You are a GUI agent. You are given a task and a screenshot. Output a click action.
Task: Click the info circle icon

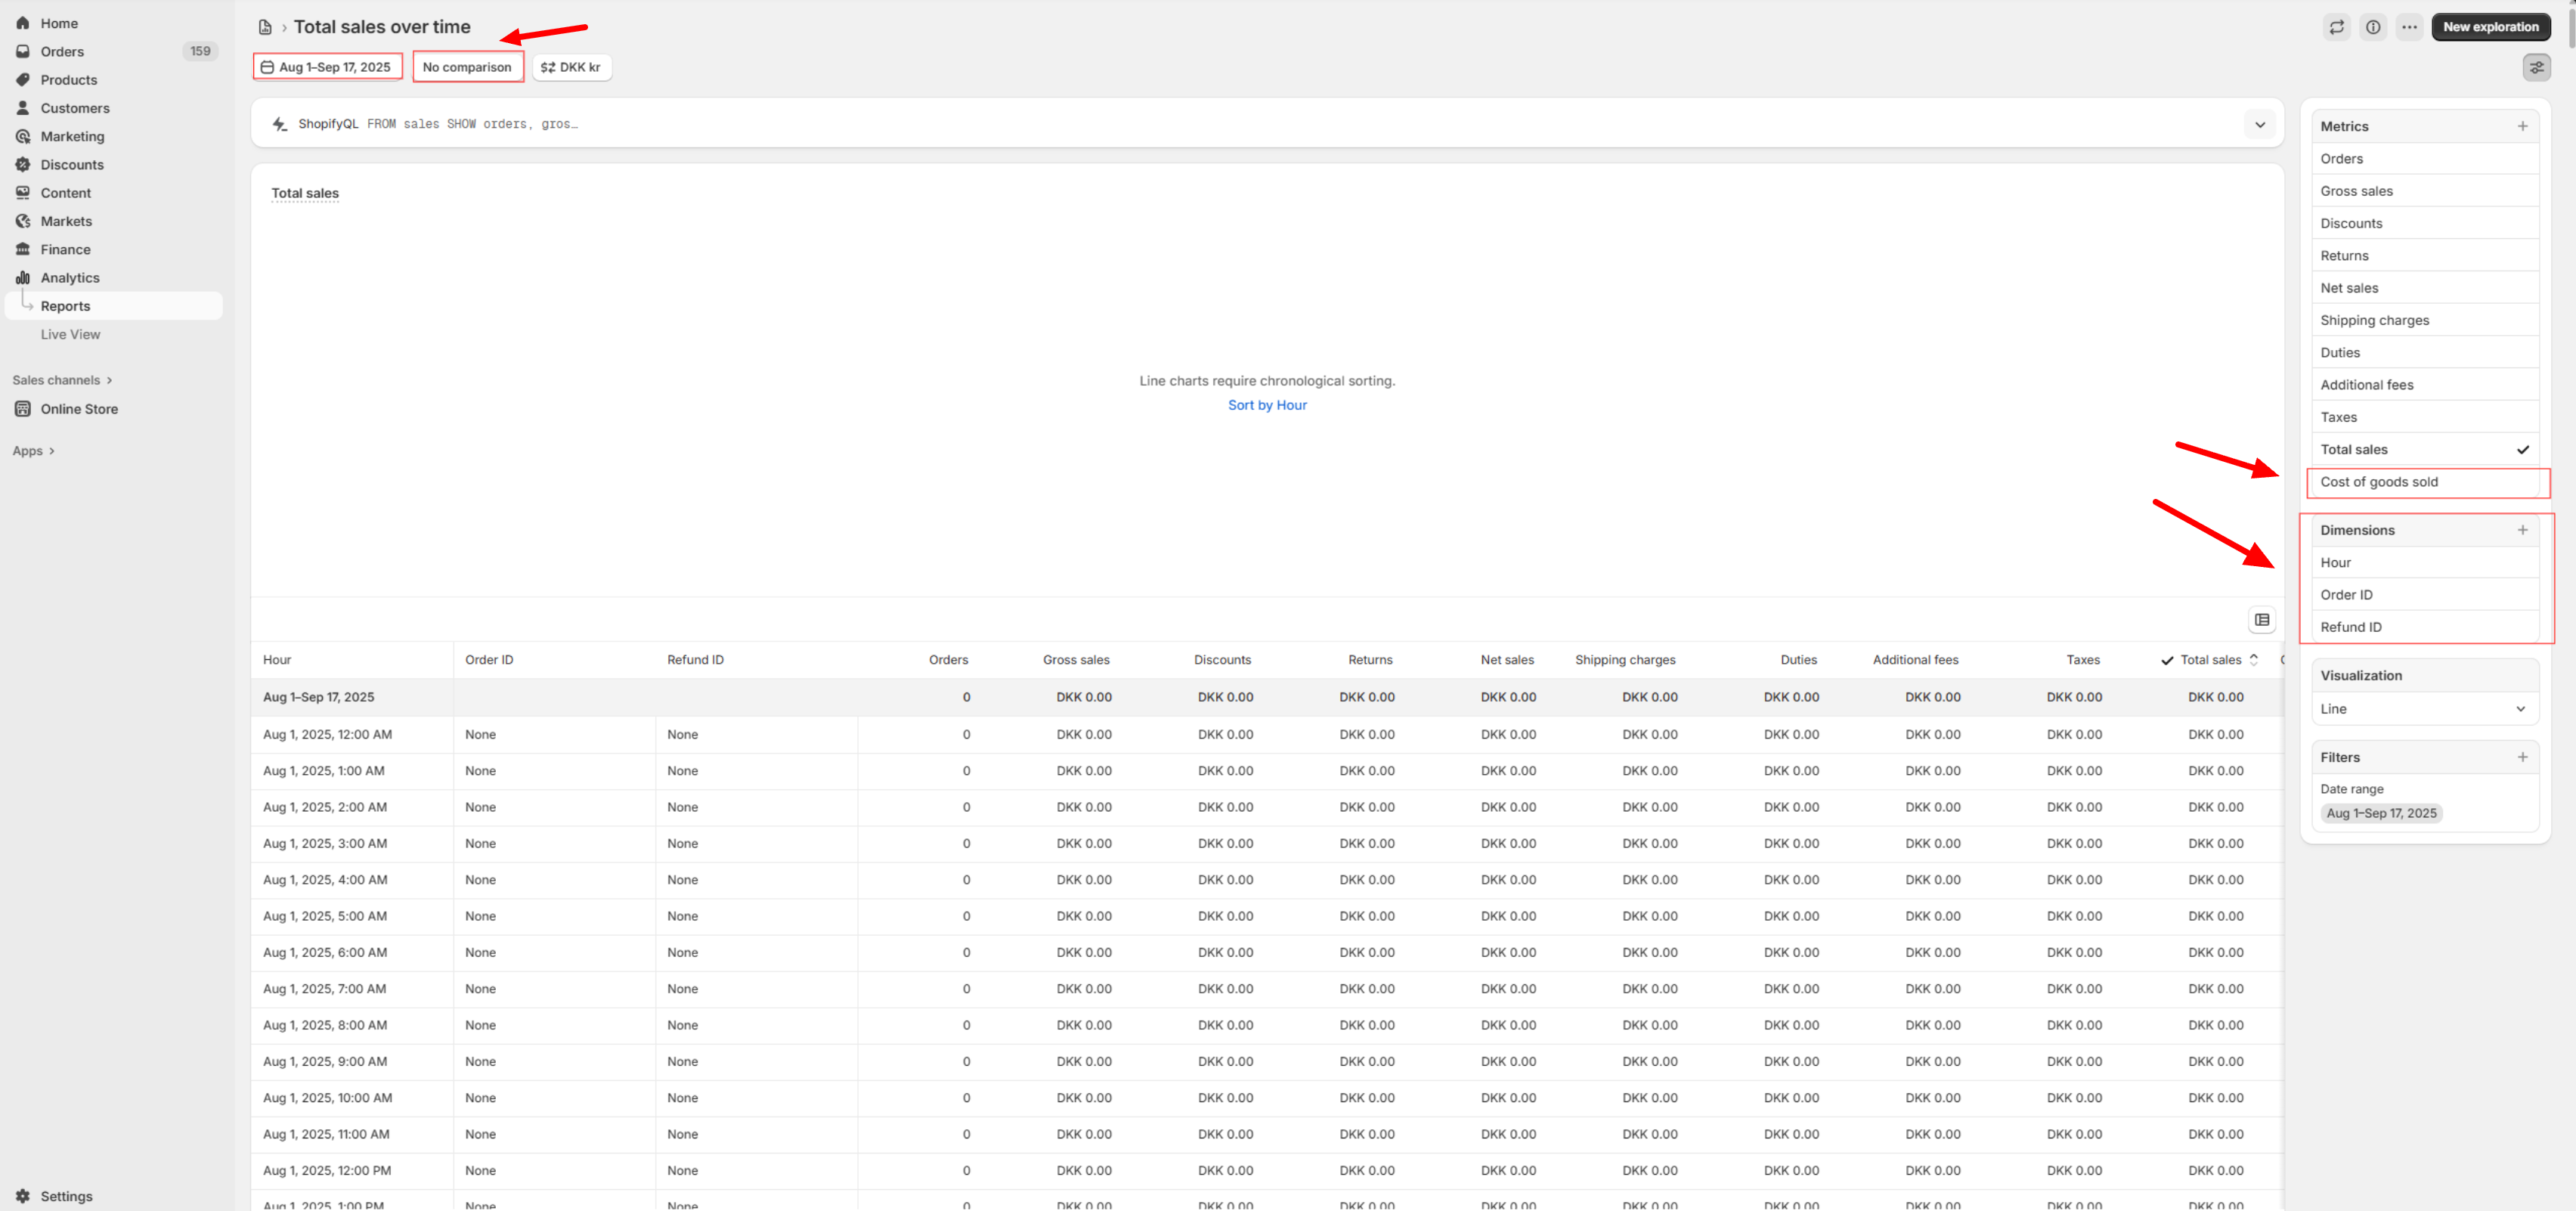[x=2373, y=27]
